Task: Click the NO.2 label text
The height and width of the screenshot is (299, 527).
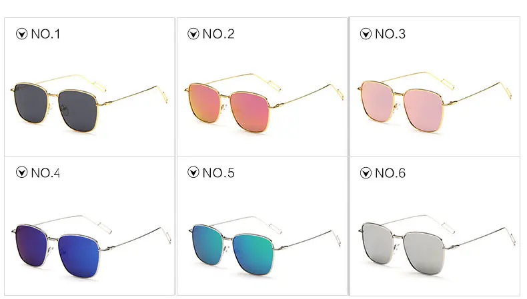Action: pyautogui.click(x=218, y=34)
